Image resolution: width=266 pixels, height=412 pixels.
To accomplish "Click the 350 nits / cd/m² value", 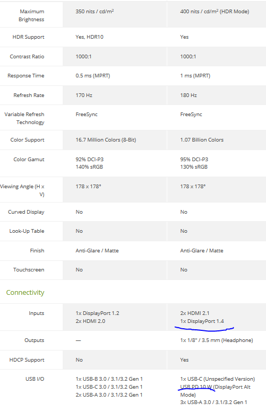I will click(95, 11).
